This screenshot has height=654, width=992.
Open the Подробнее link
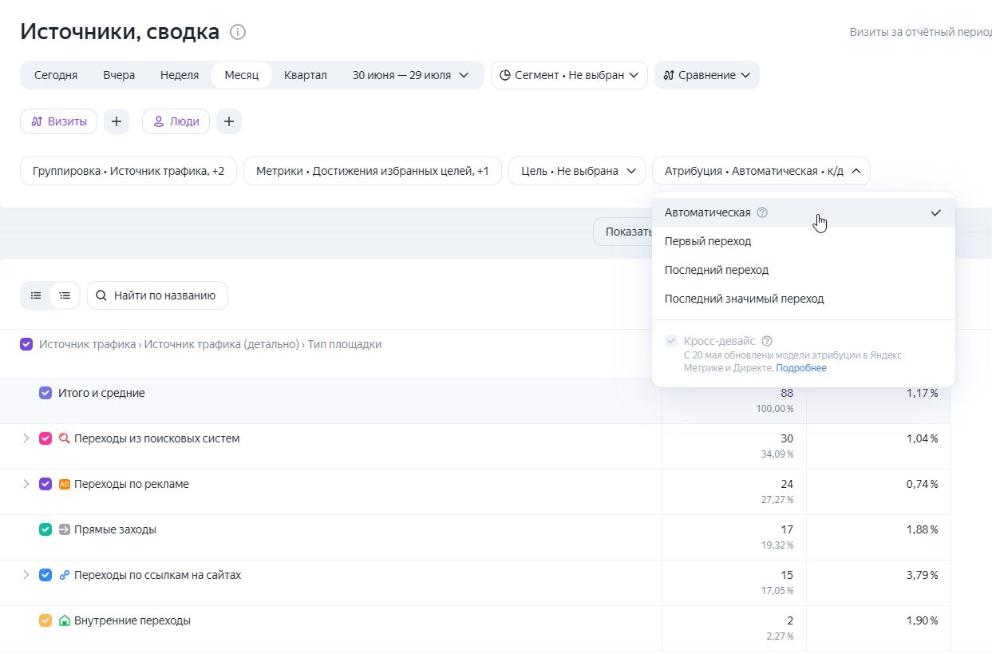point(801,368)
